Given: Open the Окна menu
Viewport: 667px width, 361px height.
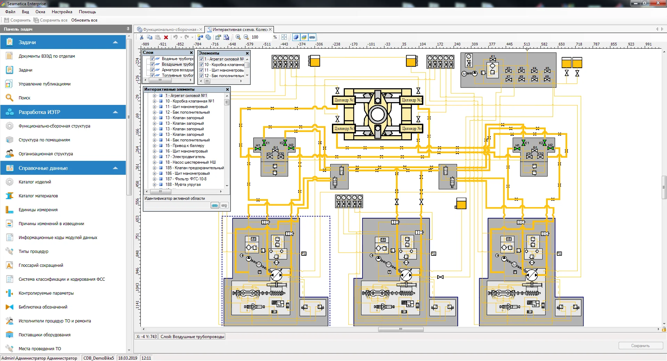Looking at the screenshot, I should click(x=40, y=12).
